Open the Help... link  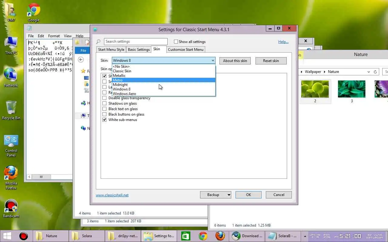pos(283,42)
